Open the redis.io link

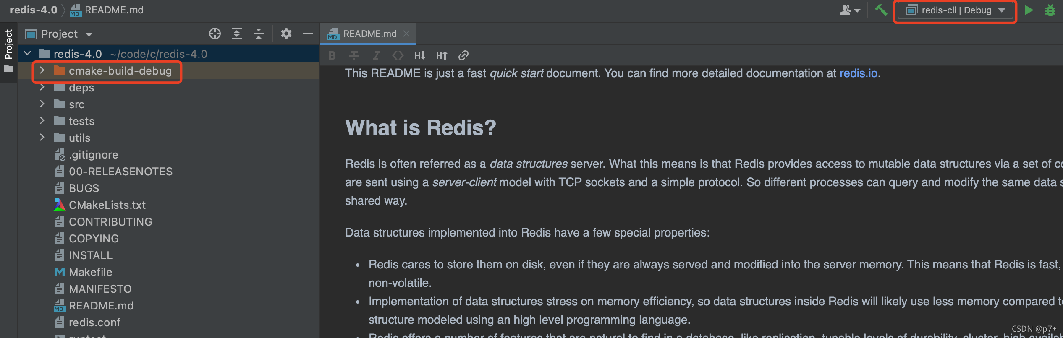[x=859, y=73]
